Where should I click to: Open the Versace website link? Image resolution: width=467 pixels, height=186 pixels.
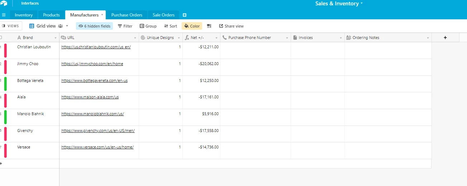[x=97, y=147]
